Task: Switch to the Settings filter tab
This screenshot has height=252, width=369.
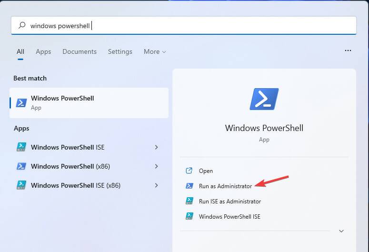Action: click(120, 51)
